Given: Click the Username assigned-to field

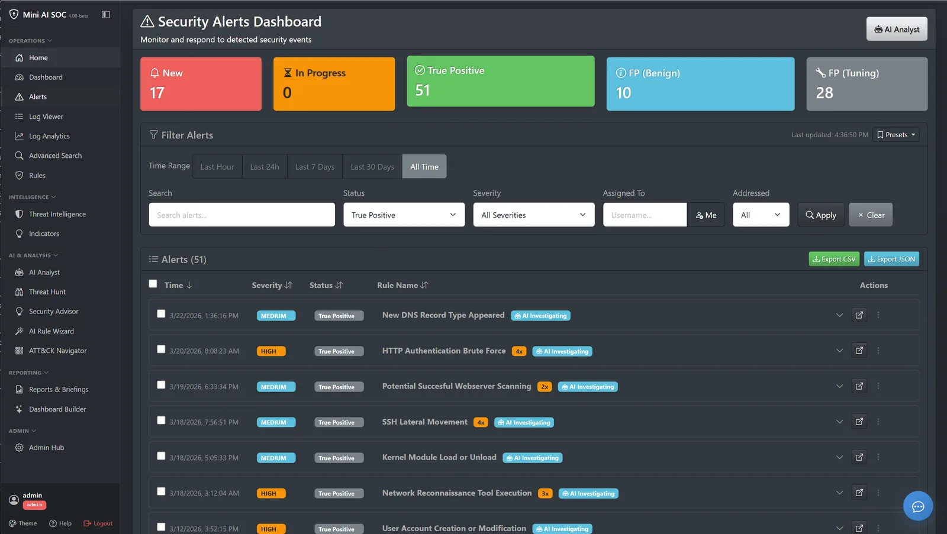Looking at the screenshot, I should pos(645,215).
